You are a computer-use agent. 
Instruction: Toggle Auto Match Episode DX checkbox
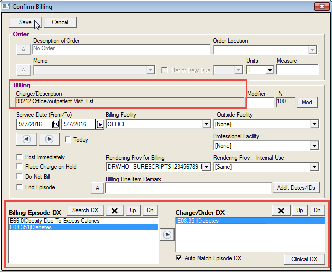click(x=179, y=258)
